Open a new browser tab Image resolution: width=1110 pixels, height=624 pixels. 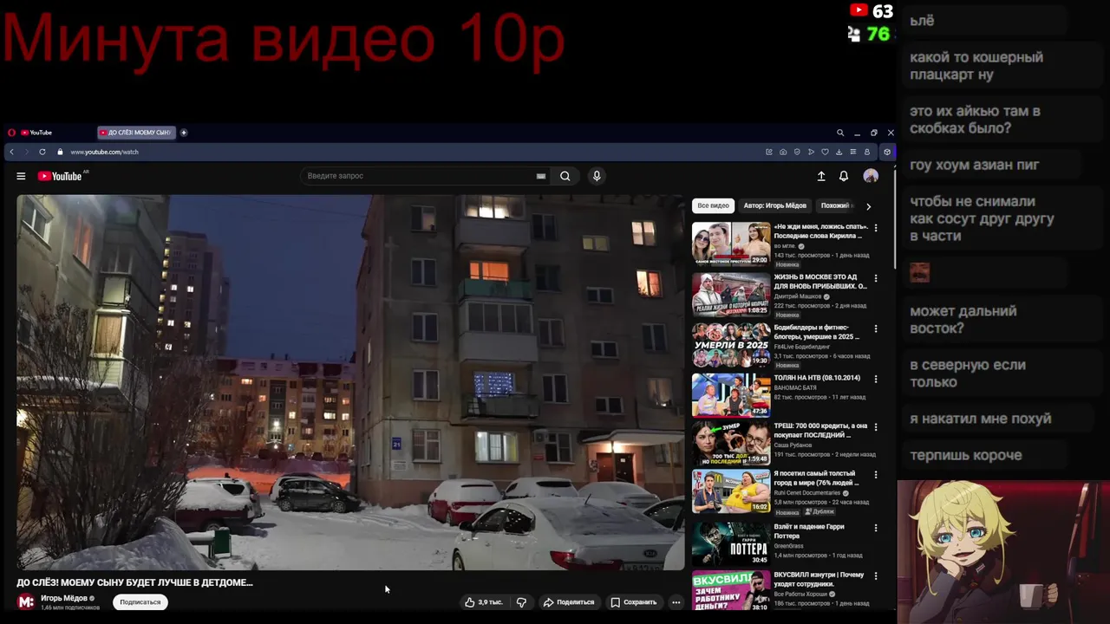tap(184, 133)
